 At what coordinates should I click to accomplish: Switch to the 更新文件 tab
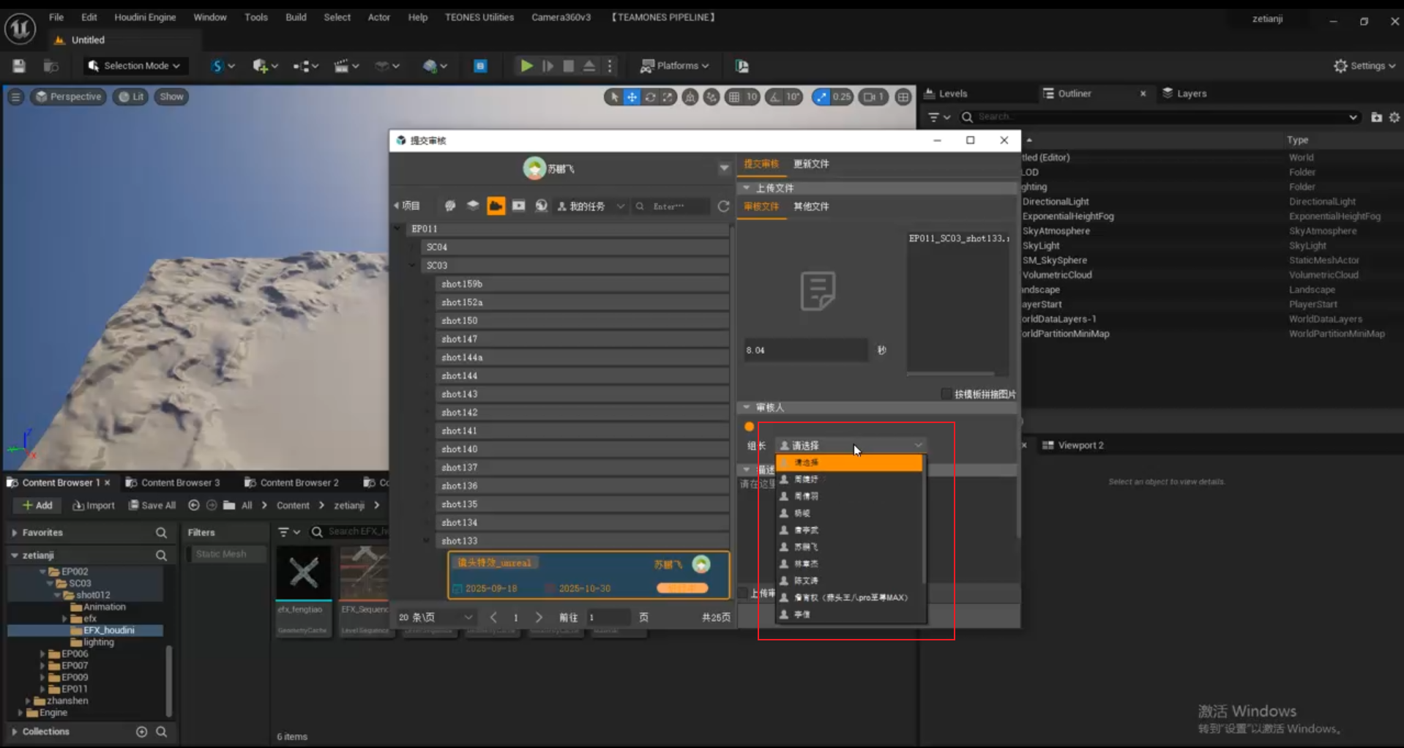coord(811,164)
